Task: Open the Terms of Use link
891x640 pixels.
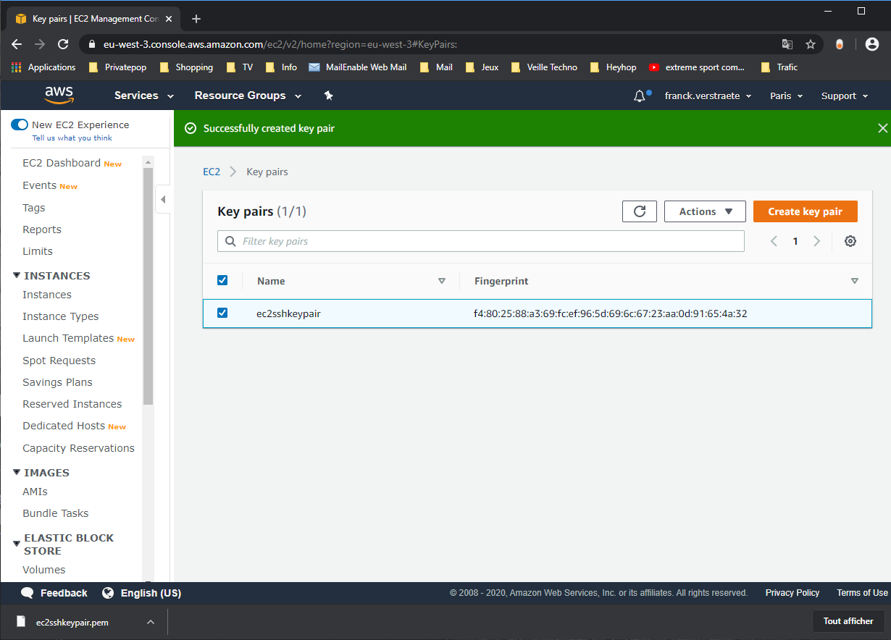Action: point(862,593)
